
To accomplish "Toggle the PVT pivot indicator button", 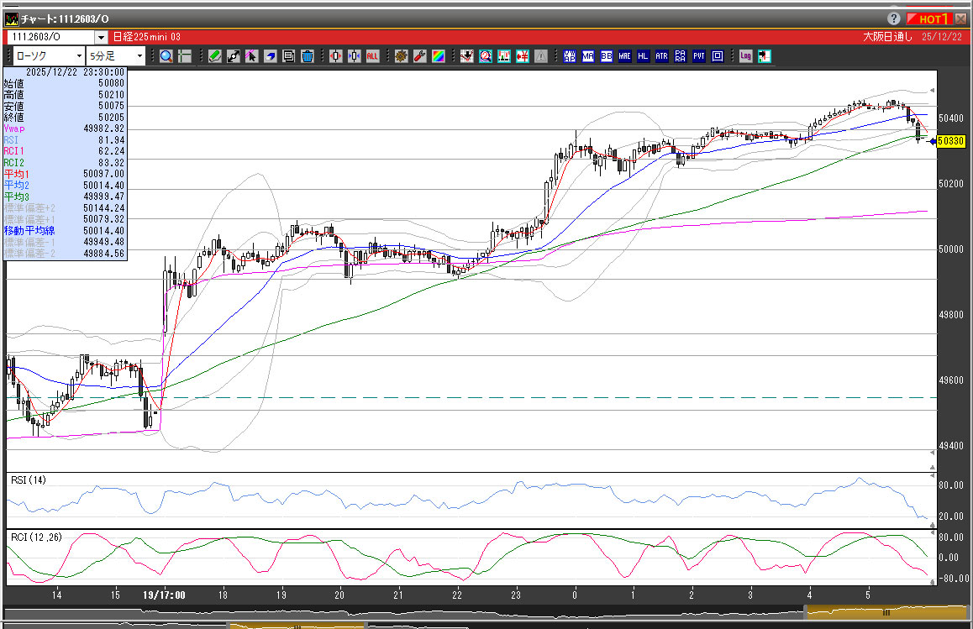I will pos(699,56).
